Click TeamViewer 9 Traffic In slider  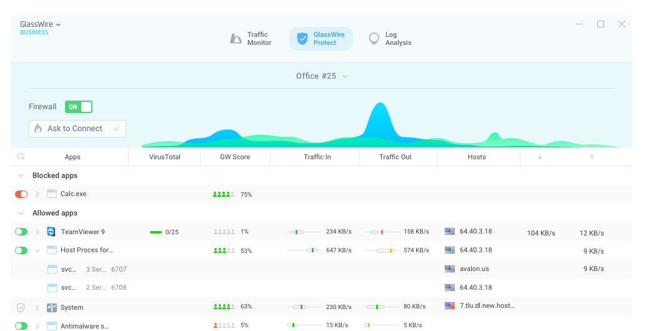(304, 232)
